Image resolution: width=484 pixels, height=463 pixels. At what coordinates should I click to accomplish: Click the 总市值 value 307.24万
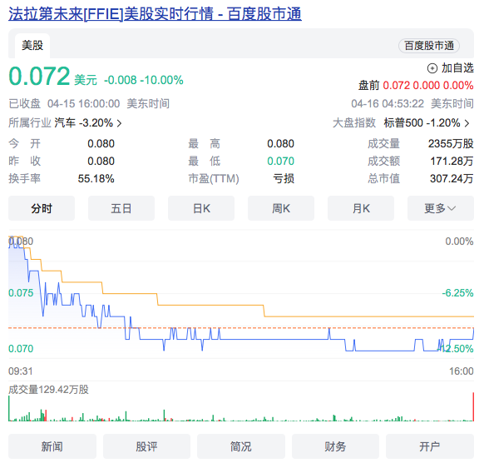[x=452, y=179]
